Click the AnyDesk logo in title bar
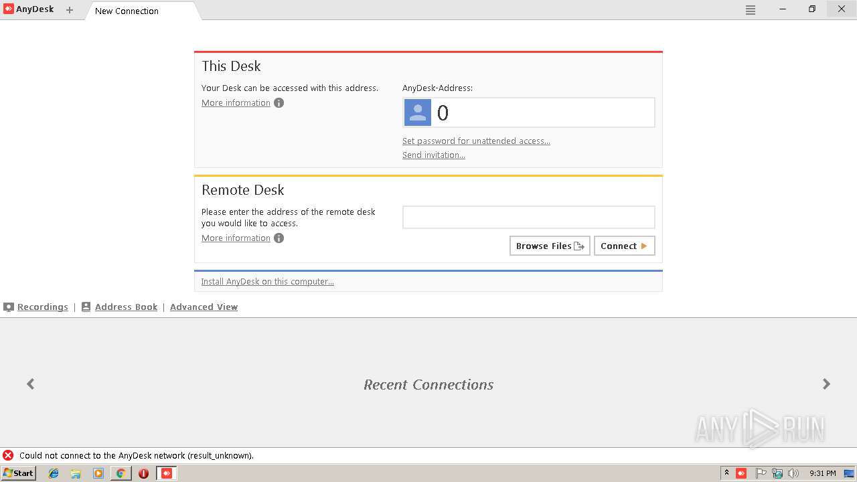The width and height of the screenshot is (857, 482). pyautogui.click(x=9, y=9)
